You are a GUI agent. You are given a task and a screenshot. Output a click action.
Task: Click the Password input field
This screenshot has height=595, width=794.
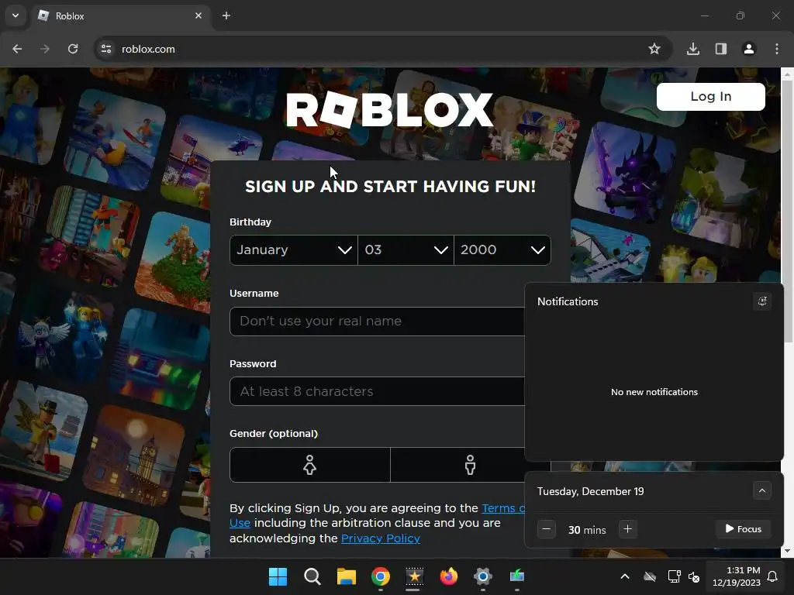pos(378,391)
